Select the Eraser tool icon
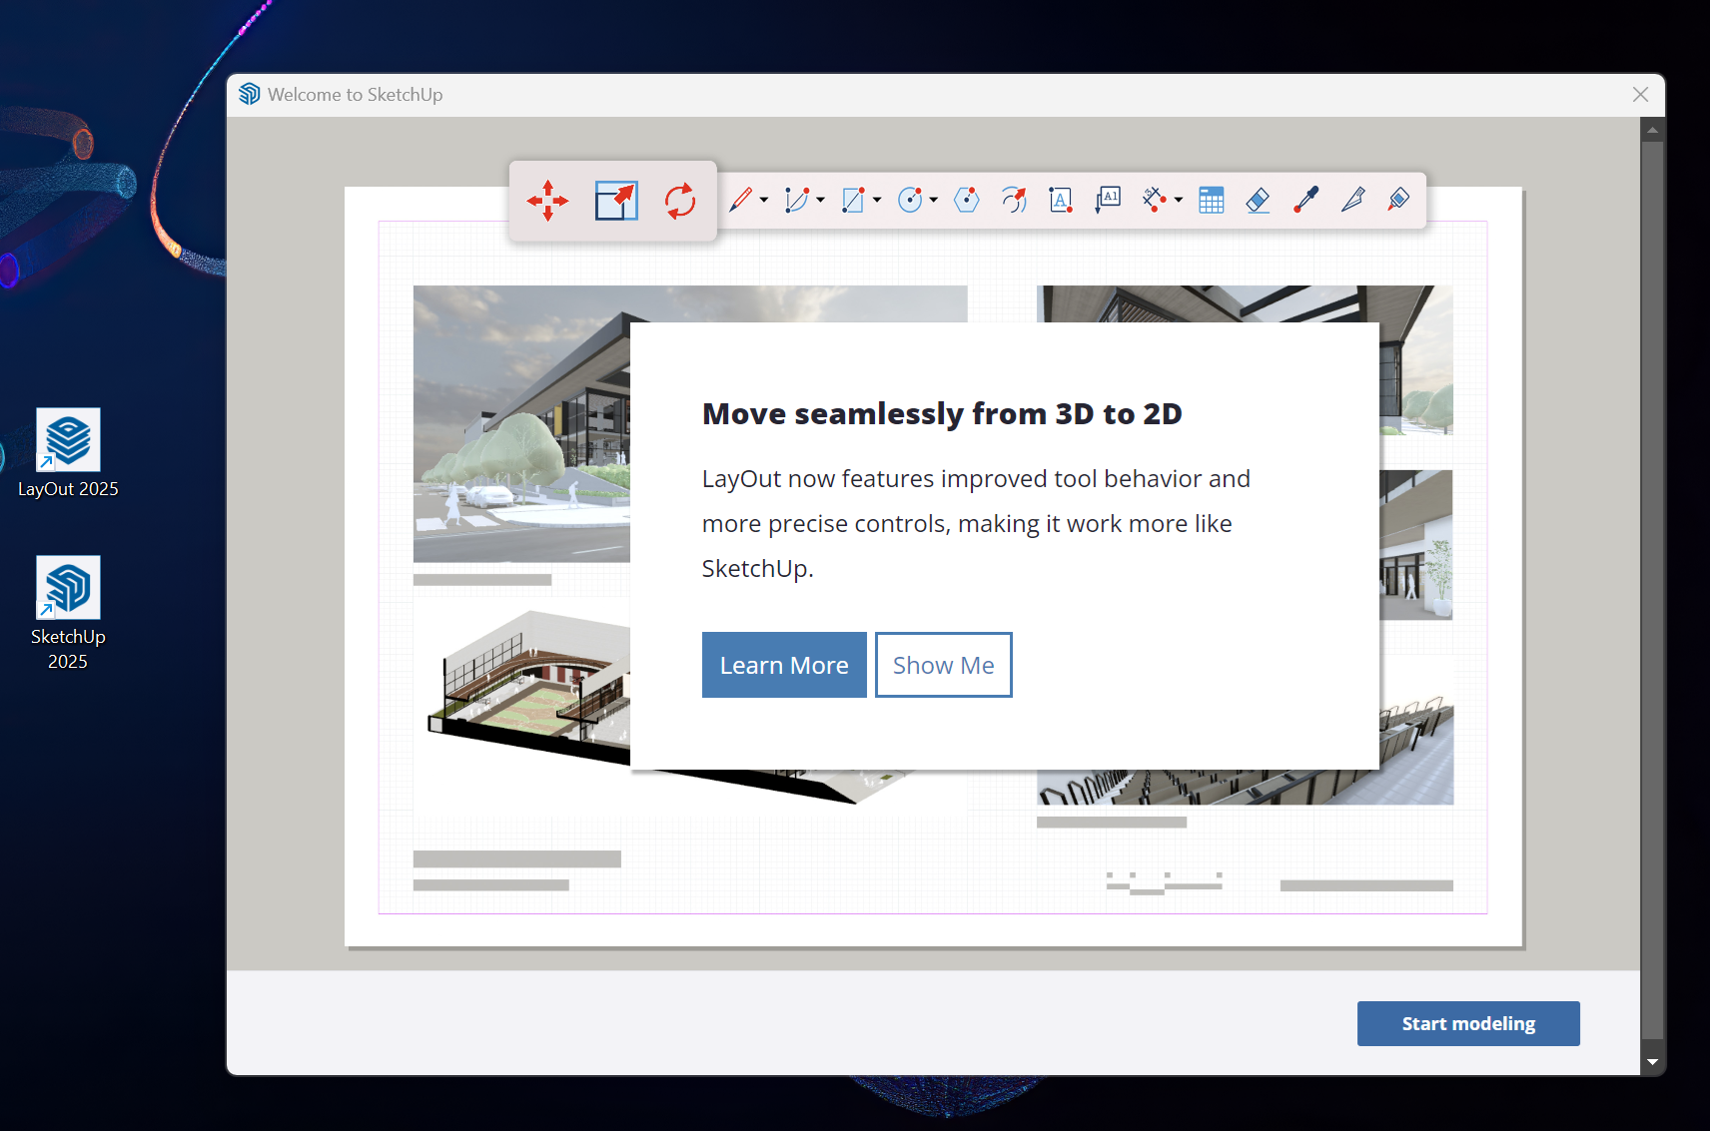 point(1259,200)
